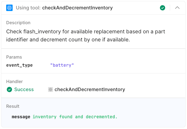Click the "inventory found and decremented." result text
187x129 pixels.
[75, 117]
